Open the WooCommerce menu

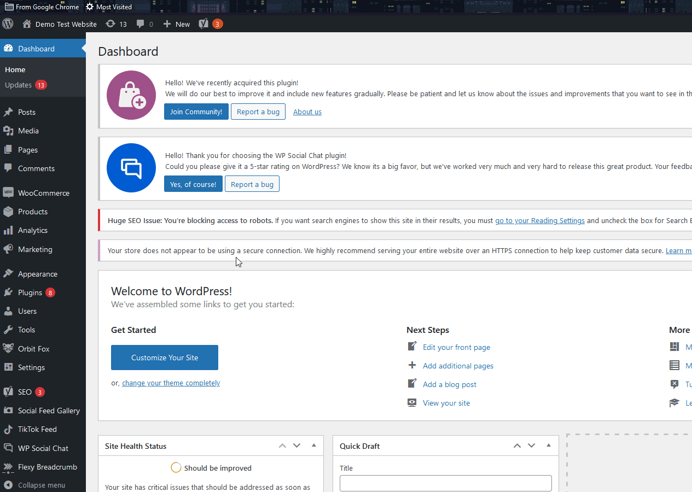click(43, 193)
